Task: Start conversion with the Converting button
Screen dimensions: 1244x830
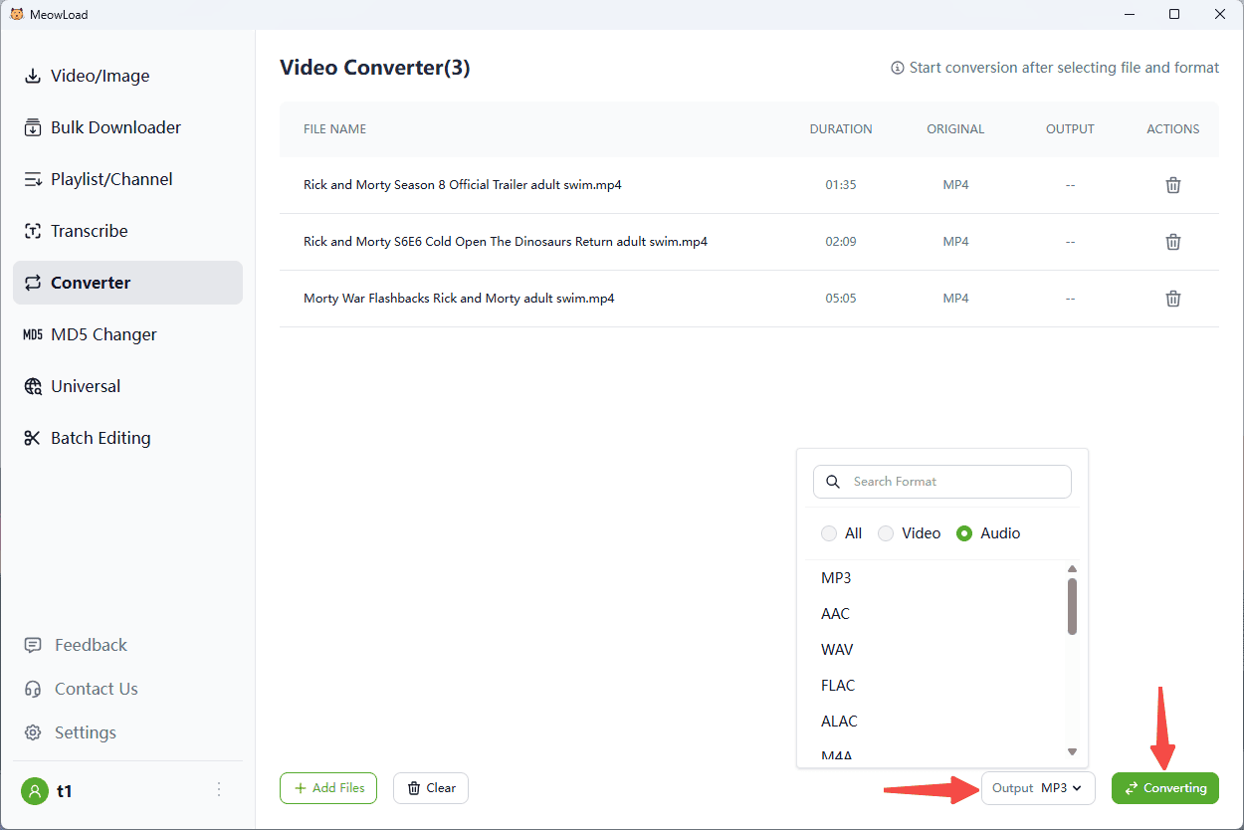Action: coord(1164,788)
